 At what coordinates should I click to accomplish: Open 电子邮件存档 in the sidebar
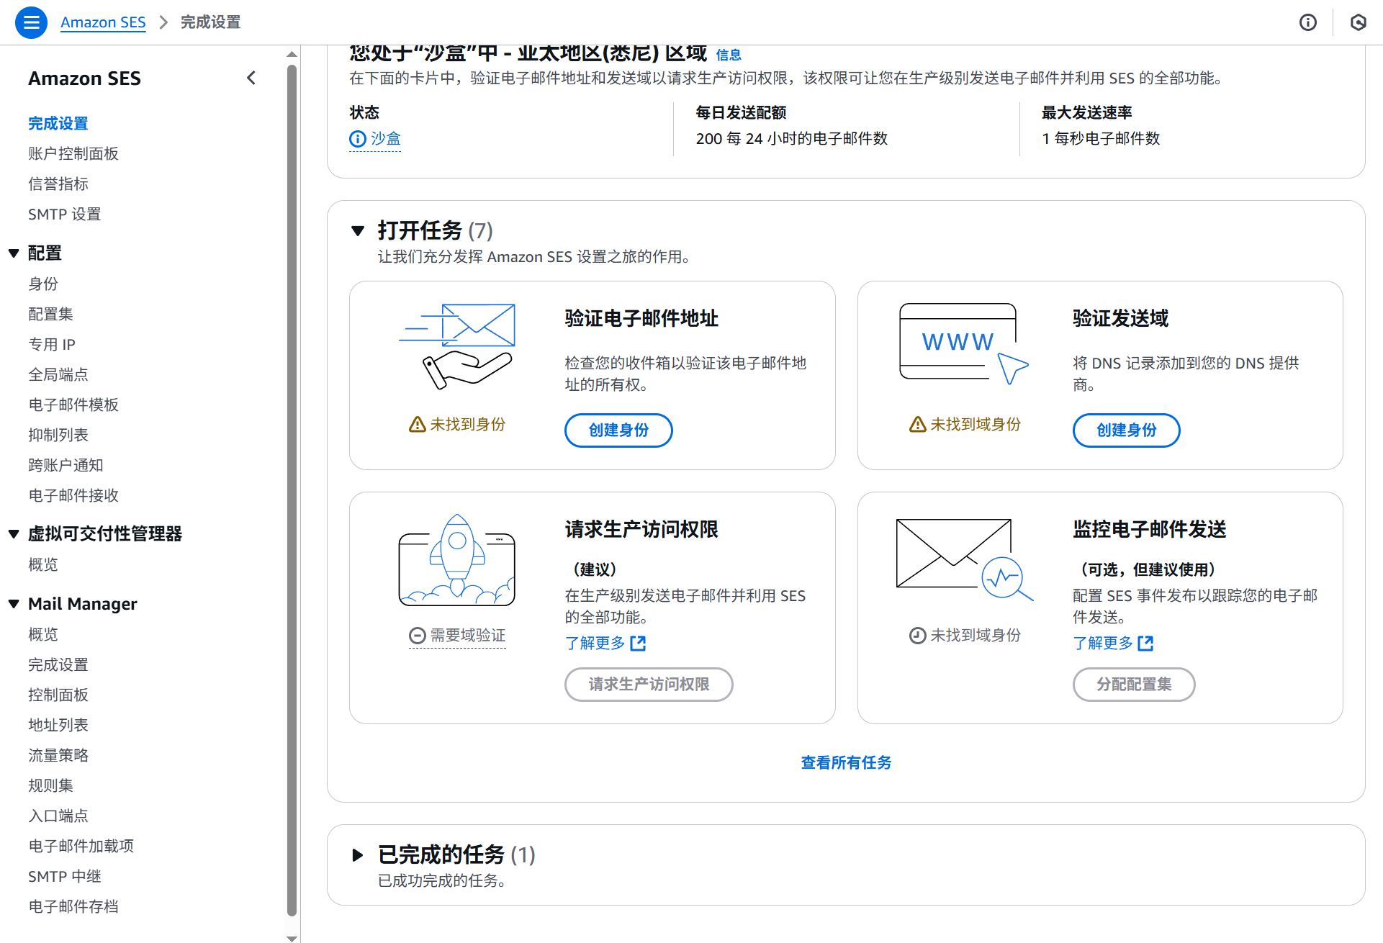coord(73,907)
